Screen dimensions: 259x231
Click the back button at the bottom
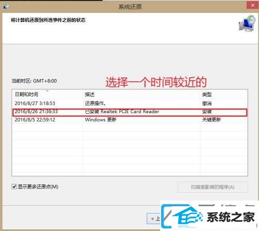click(153, 219)
